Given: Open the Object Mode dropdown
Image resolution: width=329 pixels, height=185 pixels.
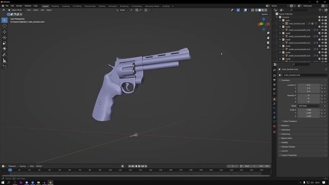Looking at the screenshot, I should point(16,10).
